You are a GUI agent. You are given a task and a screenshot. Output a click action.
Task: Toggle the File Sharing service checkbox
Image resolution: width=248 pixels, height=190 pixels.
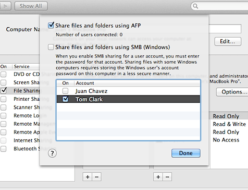coord(4,90)
